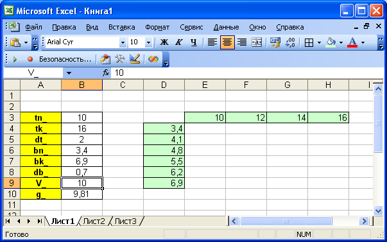This screenshot has width=387, height=242.
Task: Align cell text to the right
Action: (242, 42)
